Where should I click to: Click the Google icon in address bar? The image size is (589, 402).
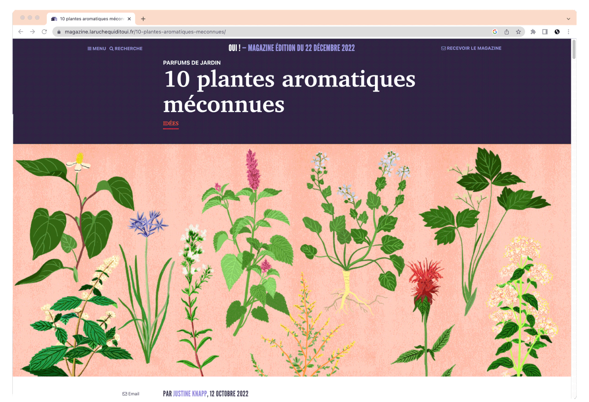click(495, 32)
